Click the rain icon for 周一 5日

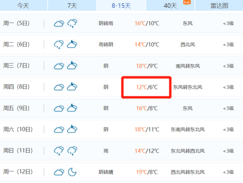click(72, 23)
